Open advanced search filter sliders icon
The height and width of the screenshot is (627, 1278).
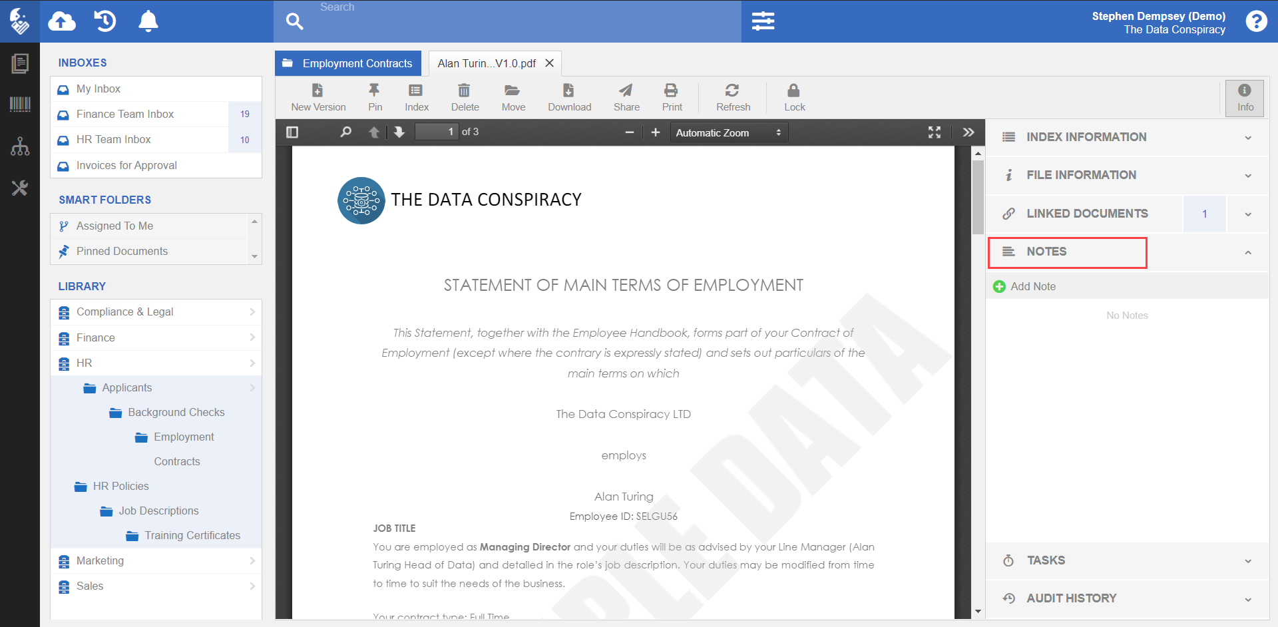[x=763, y=21]
